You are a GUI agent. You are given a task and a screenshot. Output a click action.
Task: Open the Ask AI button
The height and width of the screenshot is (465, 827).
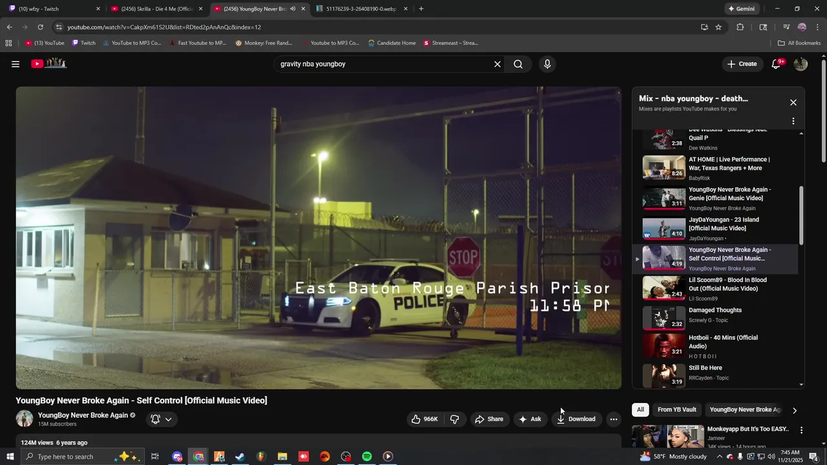point(530,419)
